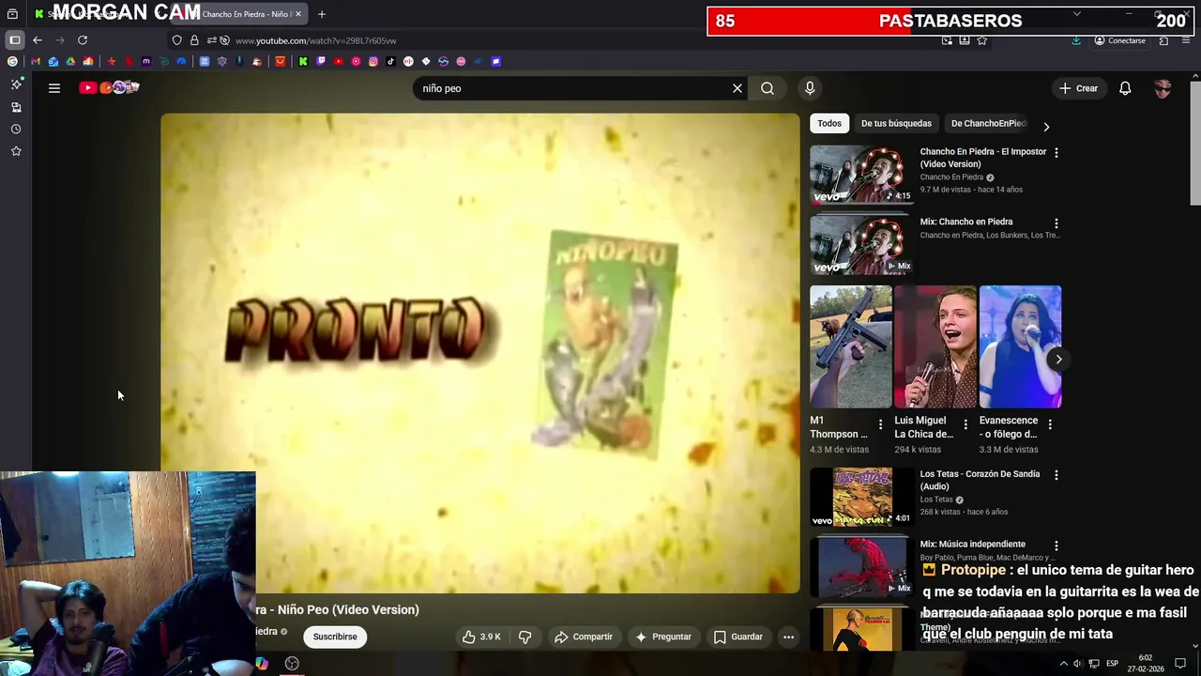Screen dimensions: 1201x676
Task: Reload the current page
Action: [83, 40]
